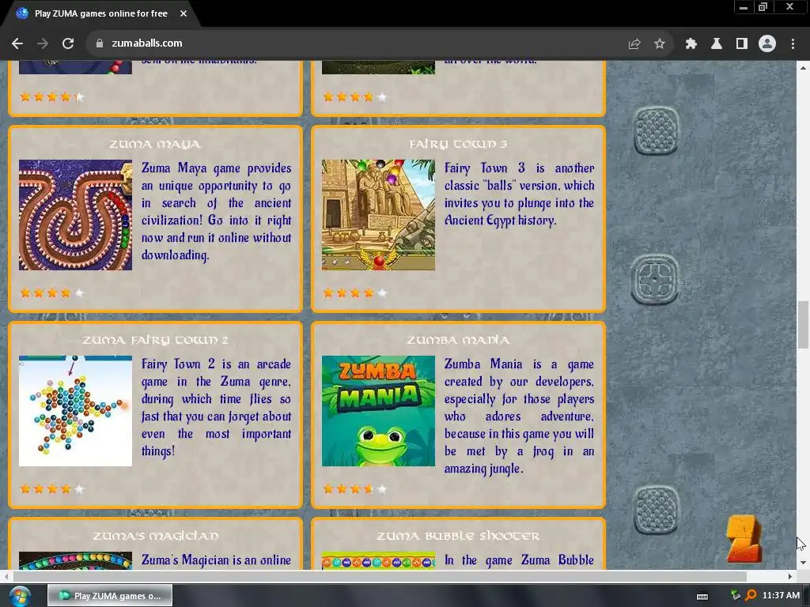The width and height of the screenshot is (810, 607).
Task: Open the Zuma Fairy Town 2 title
Action: [155, 340]
